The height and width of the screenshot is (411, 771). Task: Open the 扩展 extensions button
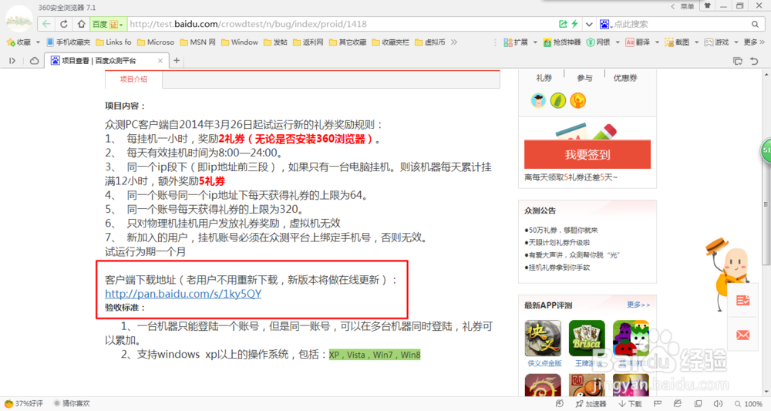(516, 42)
